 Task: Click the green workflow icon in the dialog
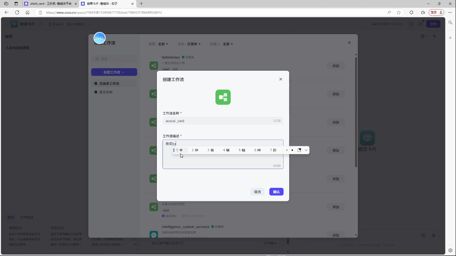point(223,97)
